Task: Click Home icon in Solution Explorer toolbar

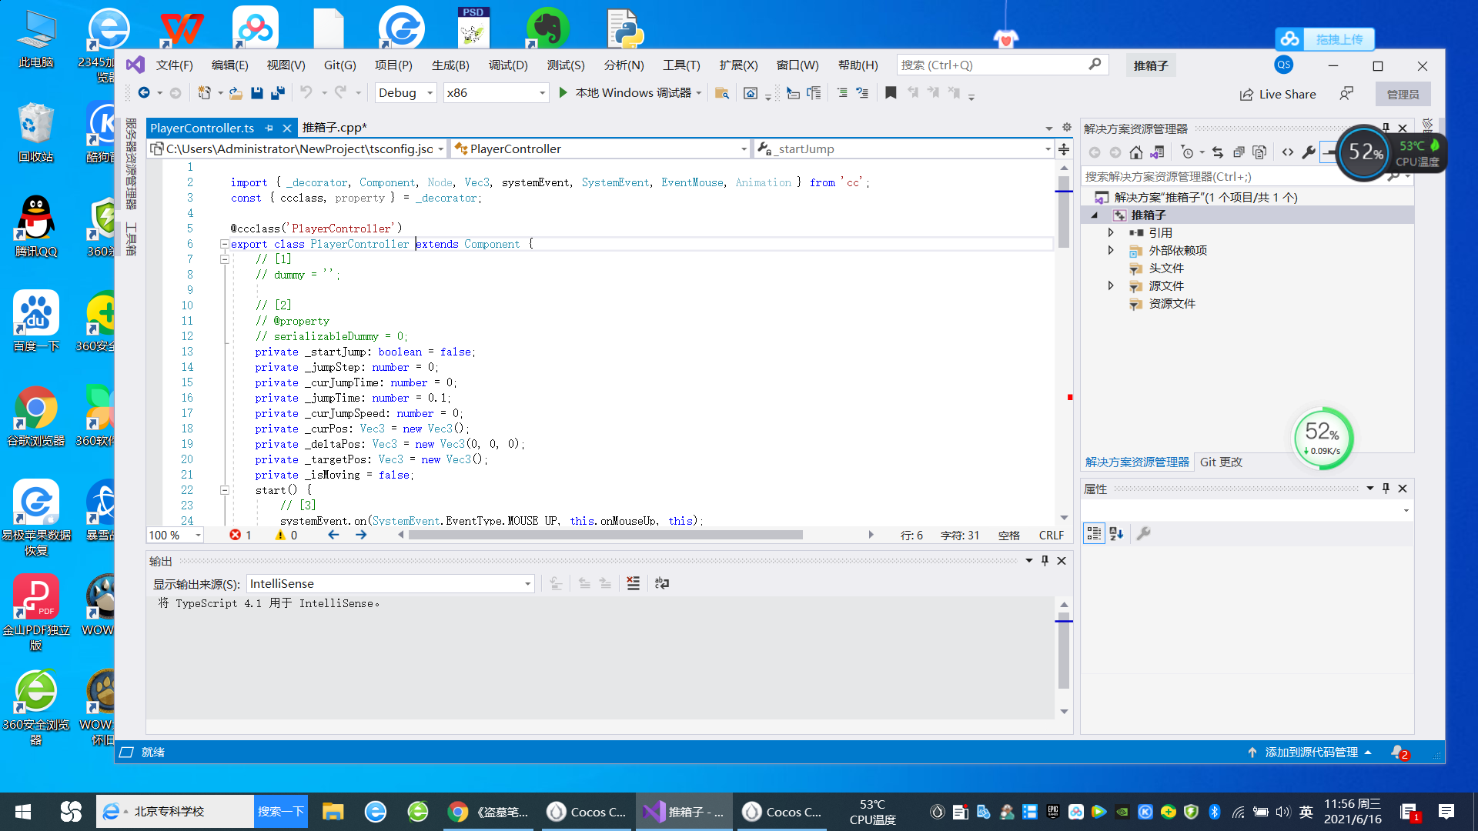Action: (1136, 152)
